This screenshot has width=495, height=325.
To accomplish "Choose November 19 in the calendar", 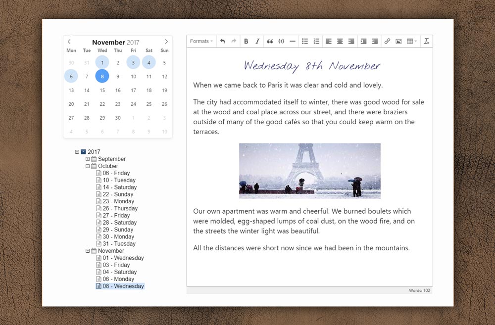I will (164, 90).
